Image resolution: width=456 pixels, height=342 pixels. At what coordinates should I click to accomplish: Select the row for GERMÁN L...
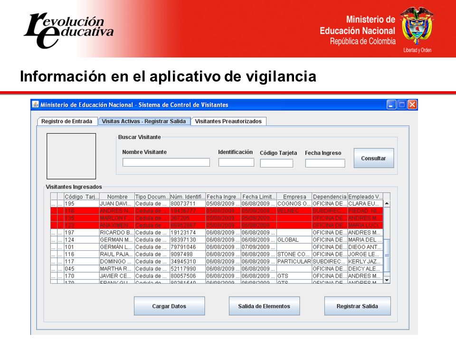pos(217,247)
